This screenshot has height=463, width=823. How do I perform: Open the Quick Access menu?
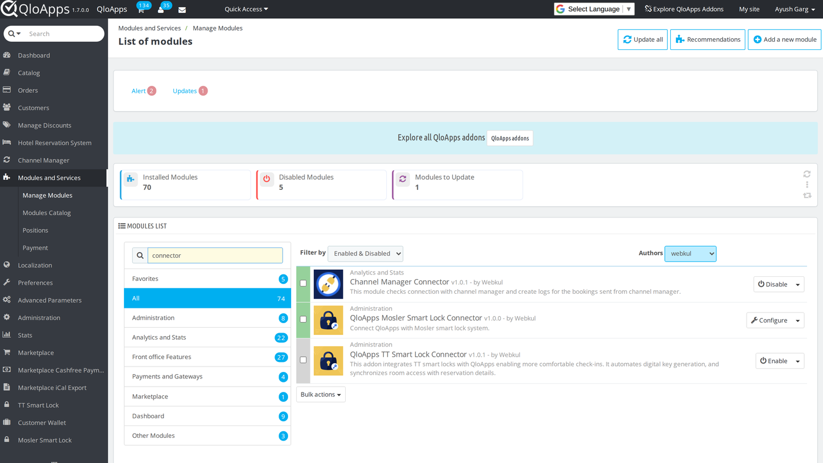click(x=246, y=9)
